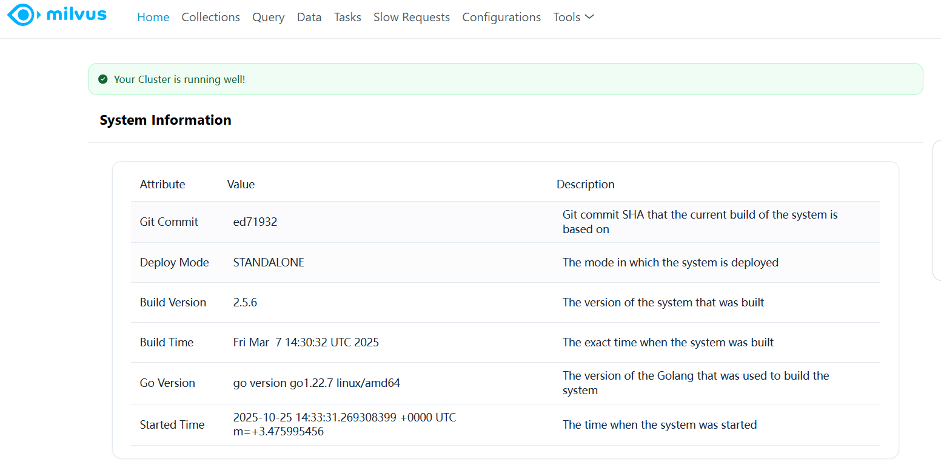Click 'The mode in which the system is deployed'
The width and height of the screenshot is (941, 462).
point(671,262)
